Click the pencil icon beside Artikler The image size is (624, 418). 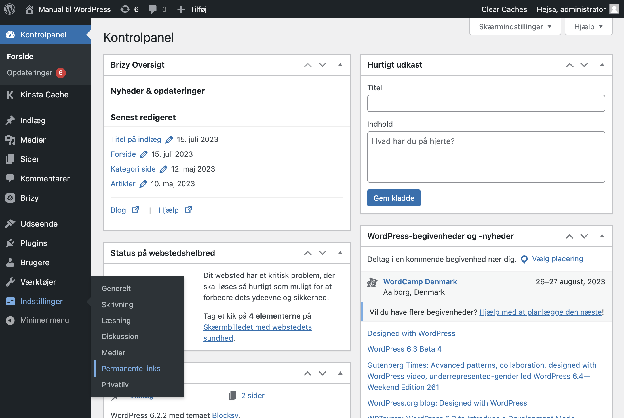tap(143, 184)
